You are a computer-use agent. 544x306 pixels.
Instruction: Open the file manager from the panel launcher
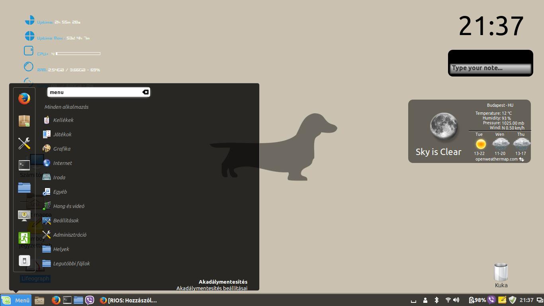coord(78,300)
